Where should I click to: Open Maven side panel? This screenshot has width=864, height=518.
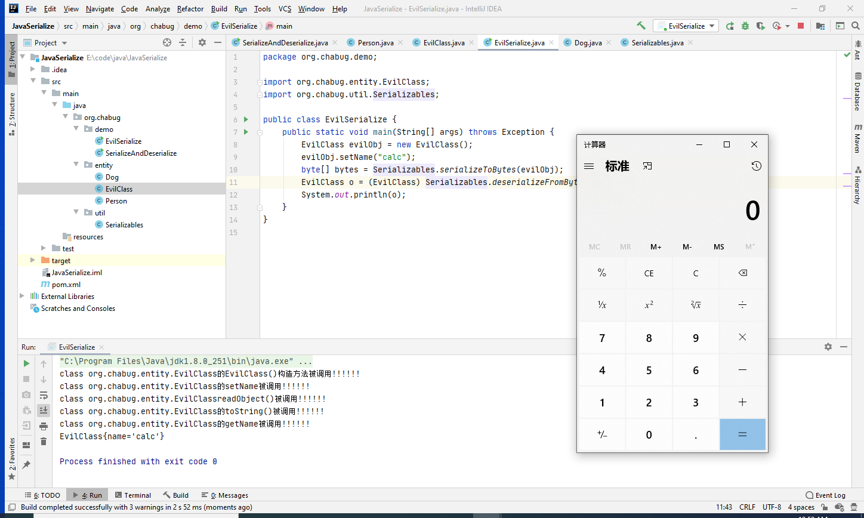[858, 137]
